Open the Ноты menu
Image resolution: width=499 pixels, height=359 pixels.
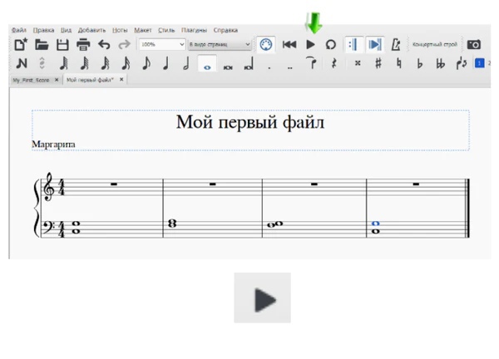coord(120,30)
